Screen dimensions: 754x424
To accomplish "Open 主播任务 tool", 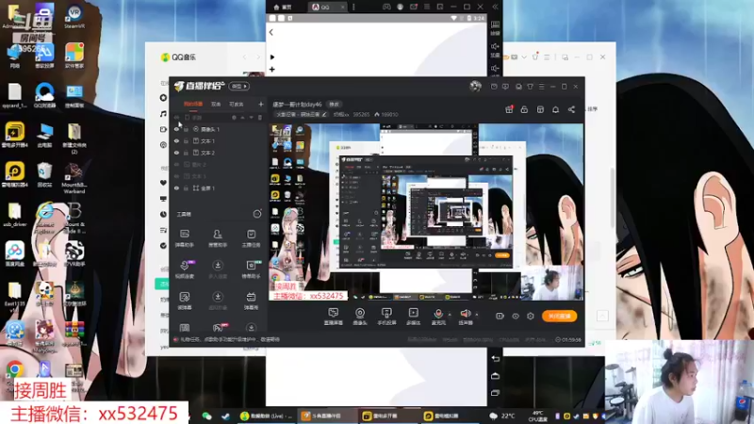I will point(251,238).
